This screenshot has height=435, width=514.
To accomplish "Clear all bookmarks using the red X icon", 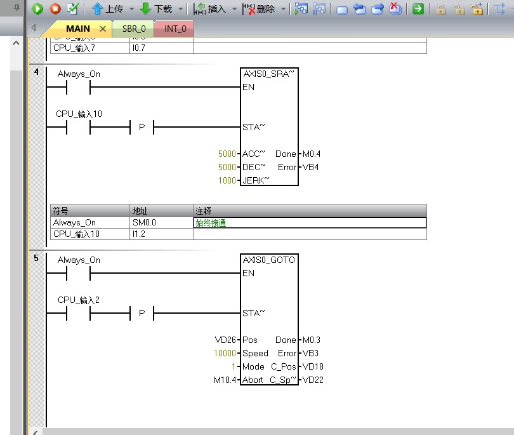I will point(395,9).
